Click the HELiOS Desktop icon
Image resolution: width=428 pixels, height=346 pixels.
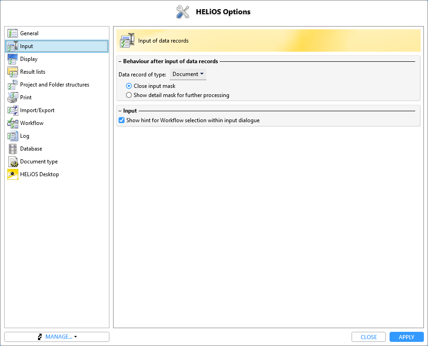click(12, 174)
